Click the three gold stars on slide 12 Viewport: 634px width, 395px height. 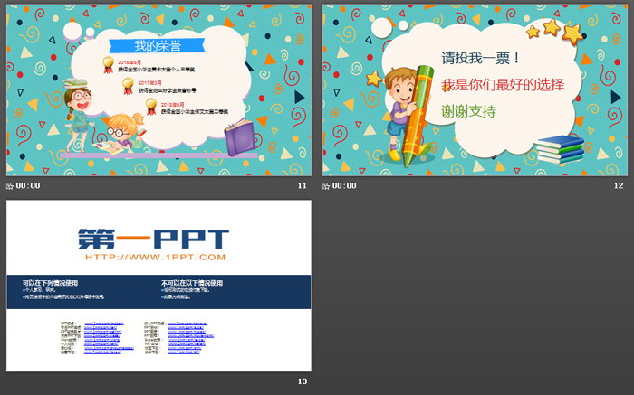click(553, 31)
